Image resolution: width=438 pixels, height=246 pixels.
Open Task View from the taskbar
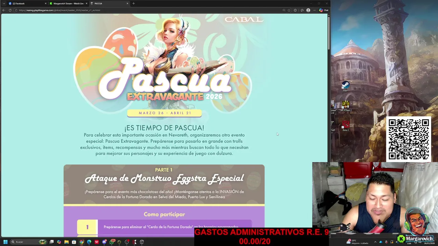tap(52, 242)
